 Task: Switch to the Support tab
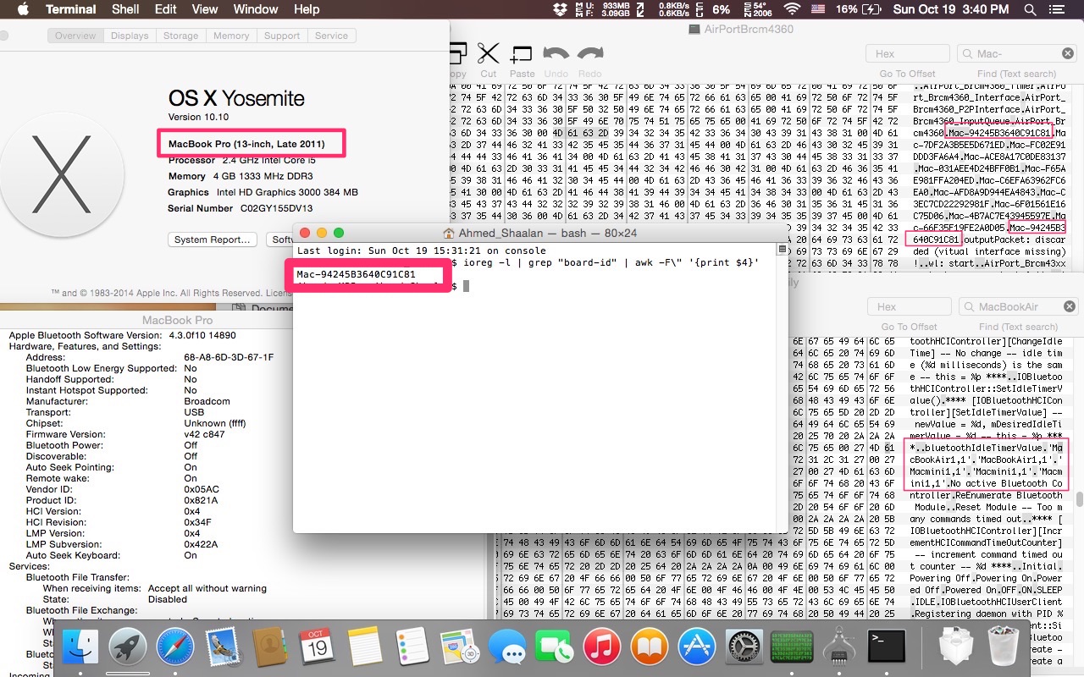coord(282,36)
